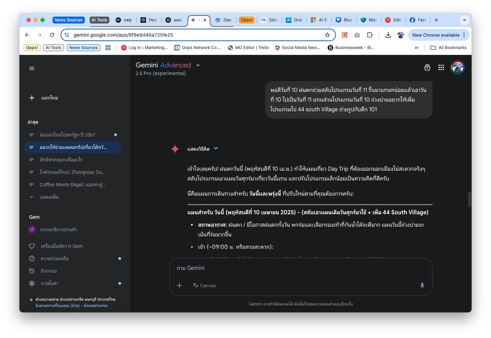Open the AI Tools bookmark group in the bookmarks bar
This screenshot has width=491, height=338.
(x=53, y=48)
